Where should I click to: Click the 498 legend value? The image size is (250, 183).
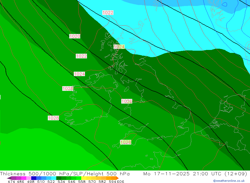(30, 182)
